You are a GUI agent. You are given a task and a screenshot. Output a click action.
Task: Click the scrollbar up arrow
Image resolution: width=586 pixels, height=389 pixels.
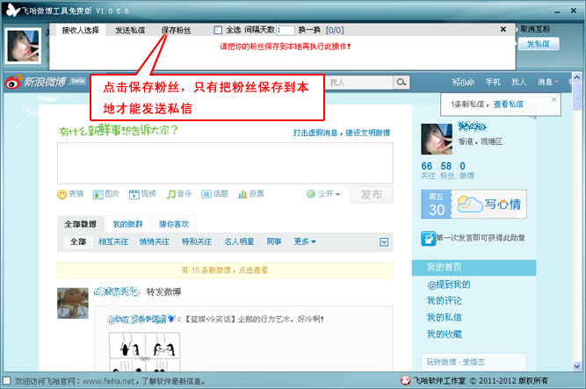(576, 77)
